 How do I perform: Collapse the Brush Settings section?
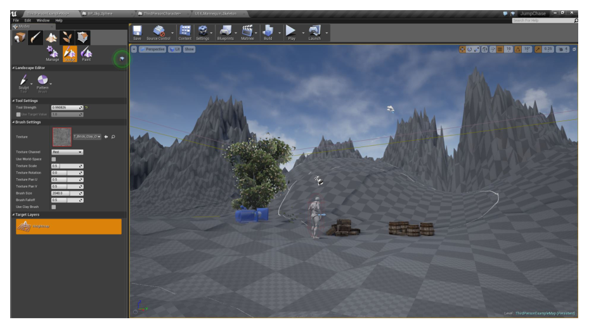pos(13,122)
